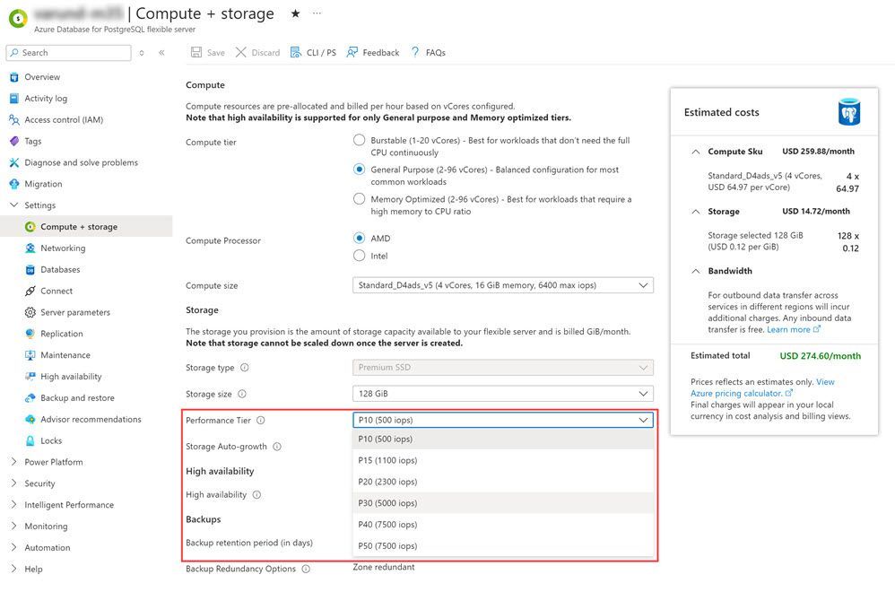Collapse the Compute Sku cost section
The image size is (895, 592).
coord(697,152)
